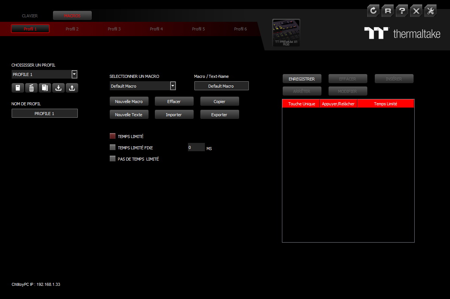Export the profile via the upload arrow icon
The height and width of the screenshot is (299, 450).
72,88
